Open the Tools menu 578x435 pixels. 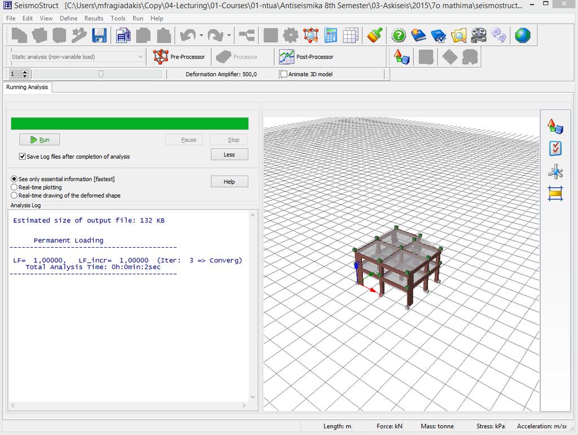point(118,18)
